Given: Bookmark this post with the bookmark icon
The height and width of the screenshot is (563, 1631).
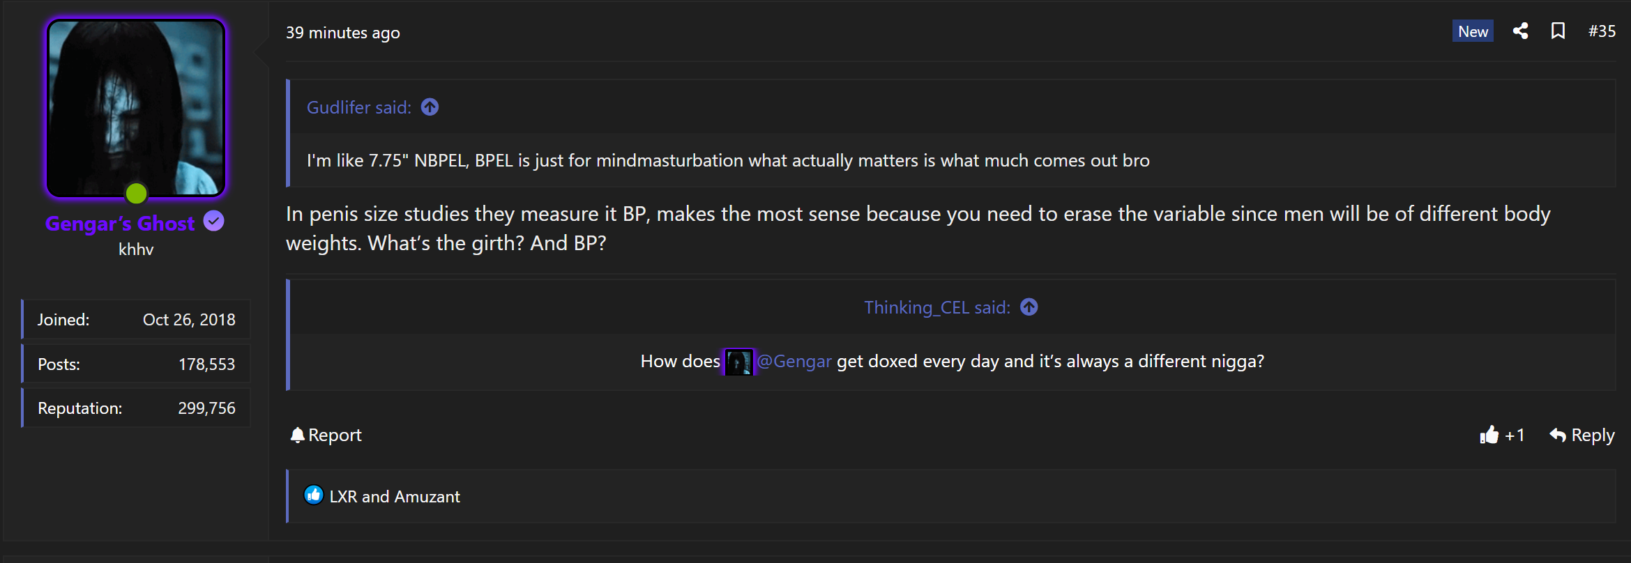Looking at the screenshot, I should point(1558,31).
